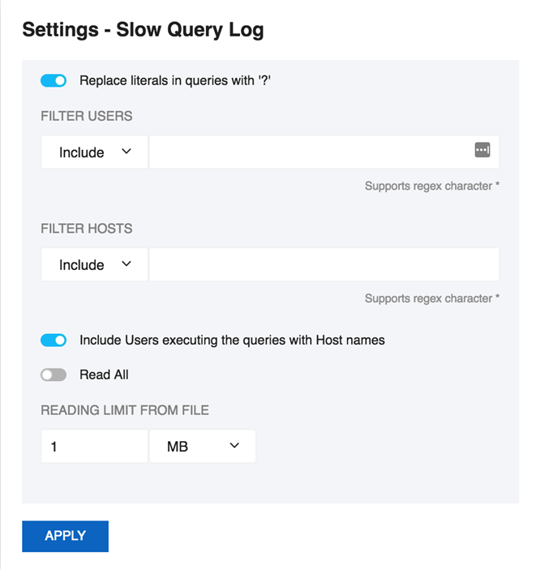The width and height of the screenshot is (536, 570).
Task: Click the chevron arrow beside MB
Action: coord(235,445)
